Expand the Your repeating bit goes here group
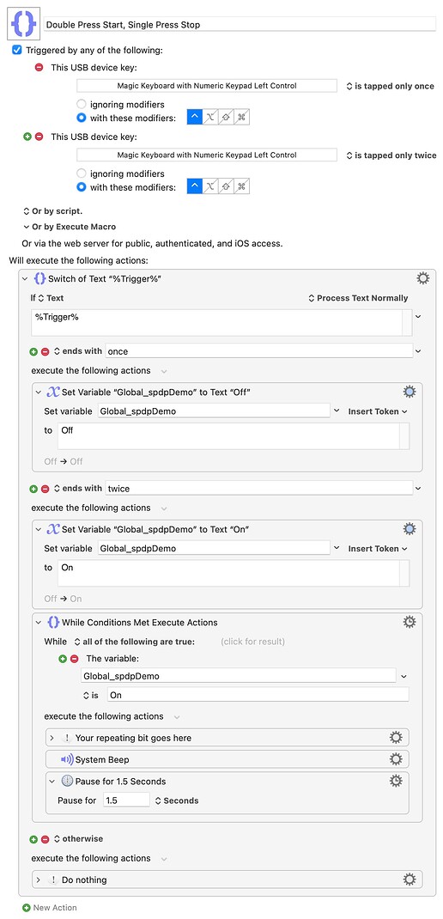This screenshot has width=443, height=919. [52, 738]
